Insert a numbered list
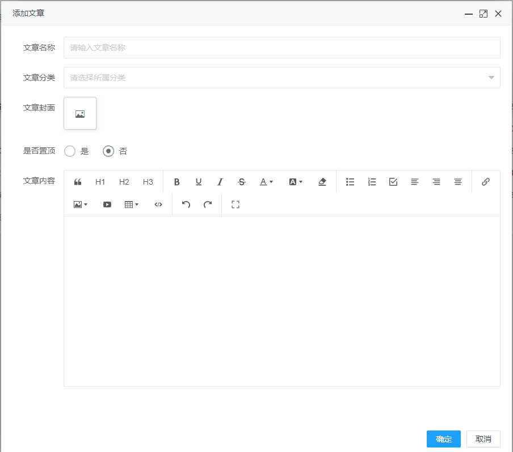This screenshot has width=513, height=452. [372, 182]
